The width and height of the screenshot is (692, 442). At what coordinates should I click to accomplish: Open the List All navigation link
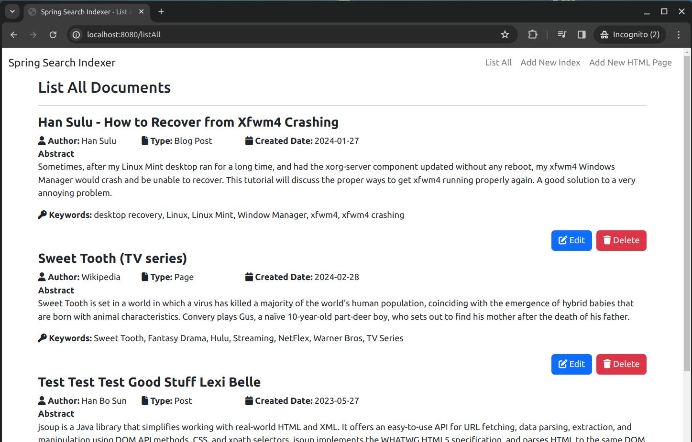click(498, 63)
